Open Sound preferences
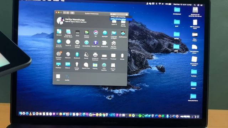The height and width of the screenshot is (128, 228). tap(86, 55)
